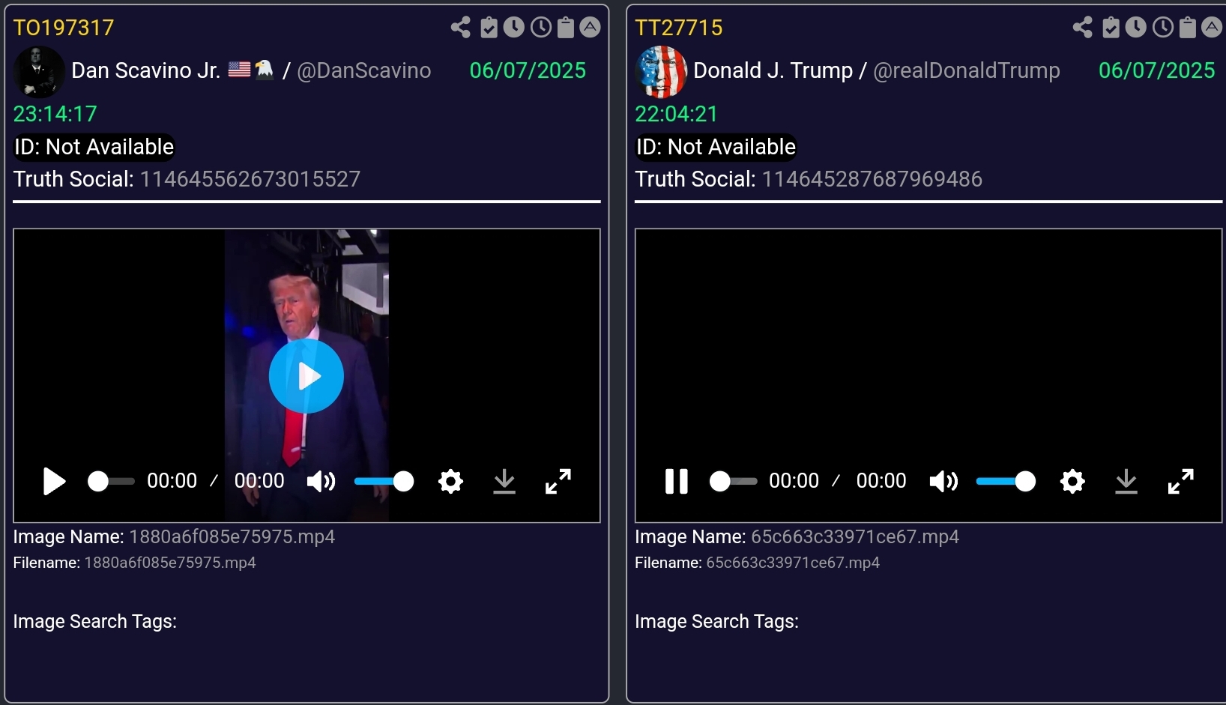
Task: Click Truth Social ID 114645562673015527
Action: tap(250, 179)
